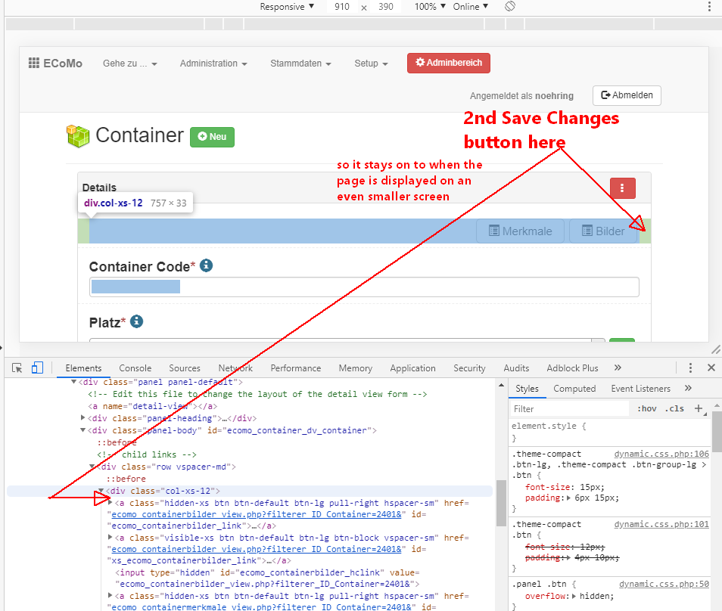The height and width of the screenshot is (611, 722).
Task: Open the Administration dropdown menu
Action: click(x=213, y=64)
